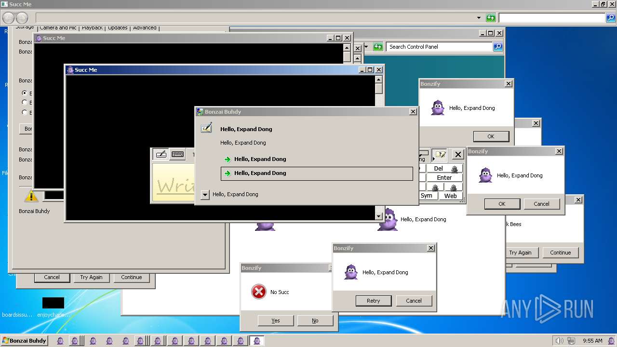Click the 9:55 AM taskbar clock
Image resolution: width=617 pixels, height=347 pixels.
pos(592,341)
